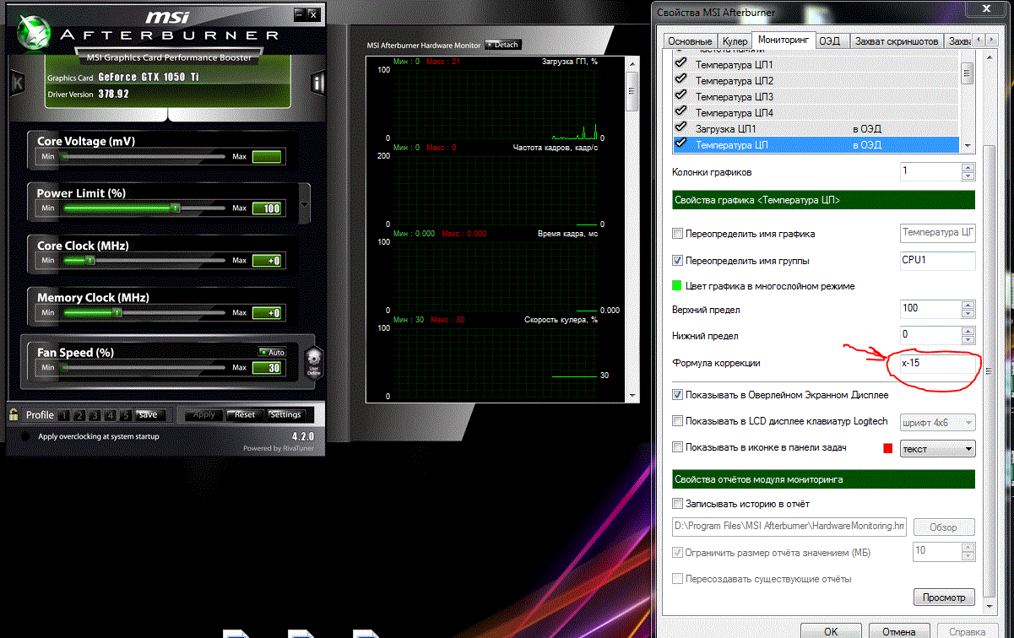The height and width of the screenshot is (638, 1014).
Task: Toggle Переопределить имя группы checkbox
Action: point(678,260)
